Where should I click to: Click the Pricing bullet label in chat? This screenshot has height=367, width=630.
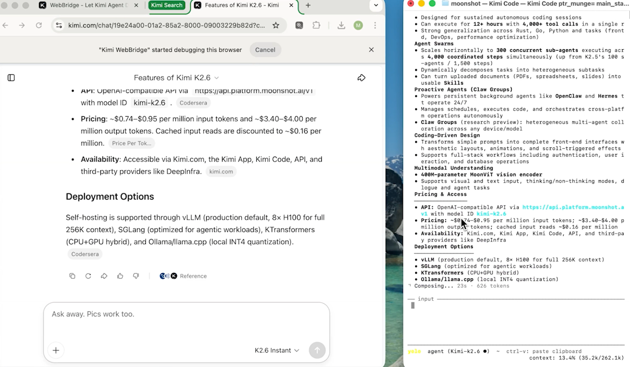(93, 119)
